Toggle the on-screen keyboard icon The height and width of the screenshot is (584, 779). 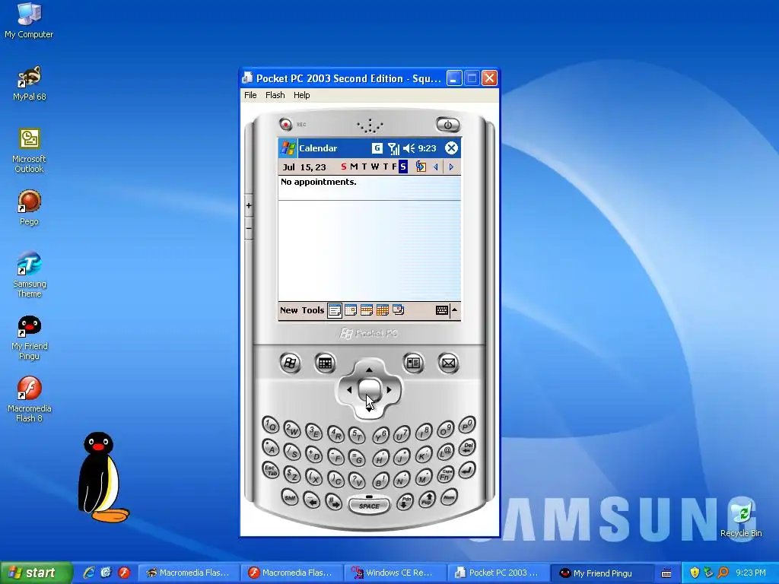coord(442,310)
